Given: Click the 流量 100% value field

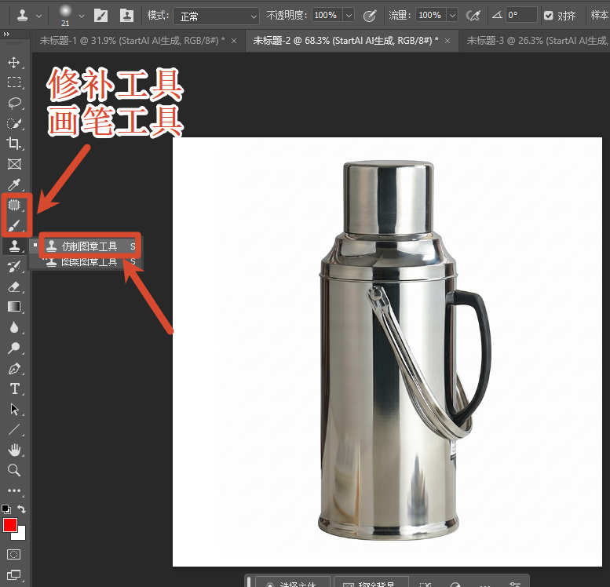Looking at the screenshot, I should pos(431,15).
